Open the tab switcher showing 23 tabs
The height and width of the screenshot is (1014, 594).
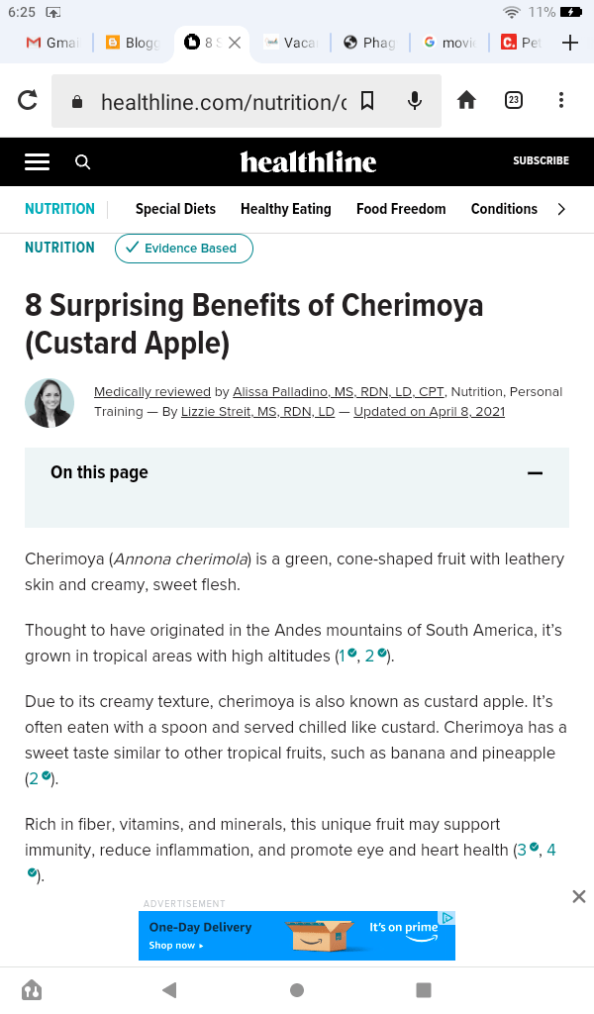pos(514,100)
